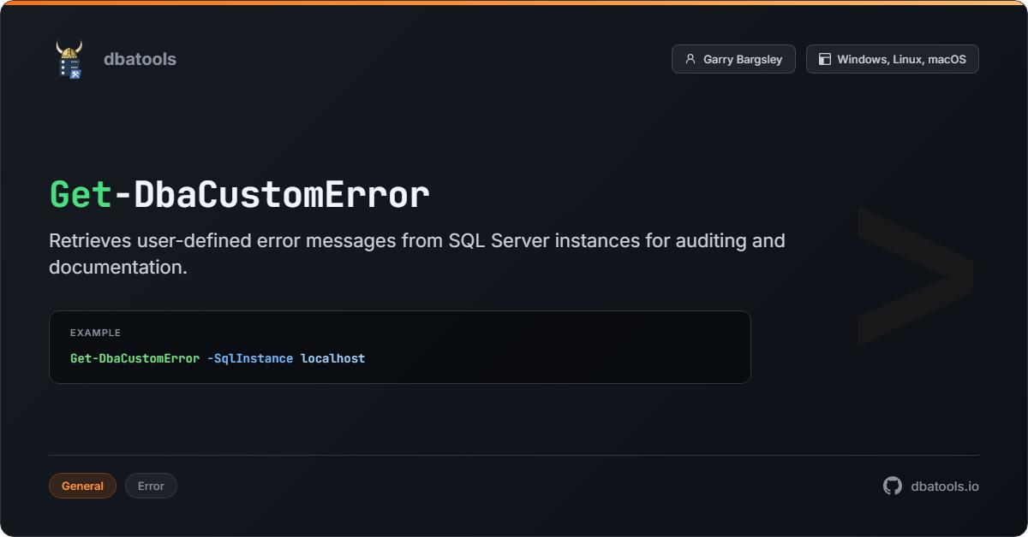Click the person icon beside Garry Bargsley

pyautogui.click(x=690, y=59)
